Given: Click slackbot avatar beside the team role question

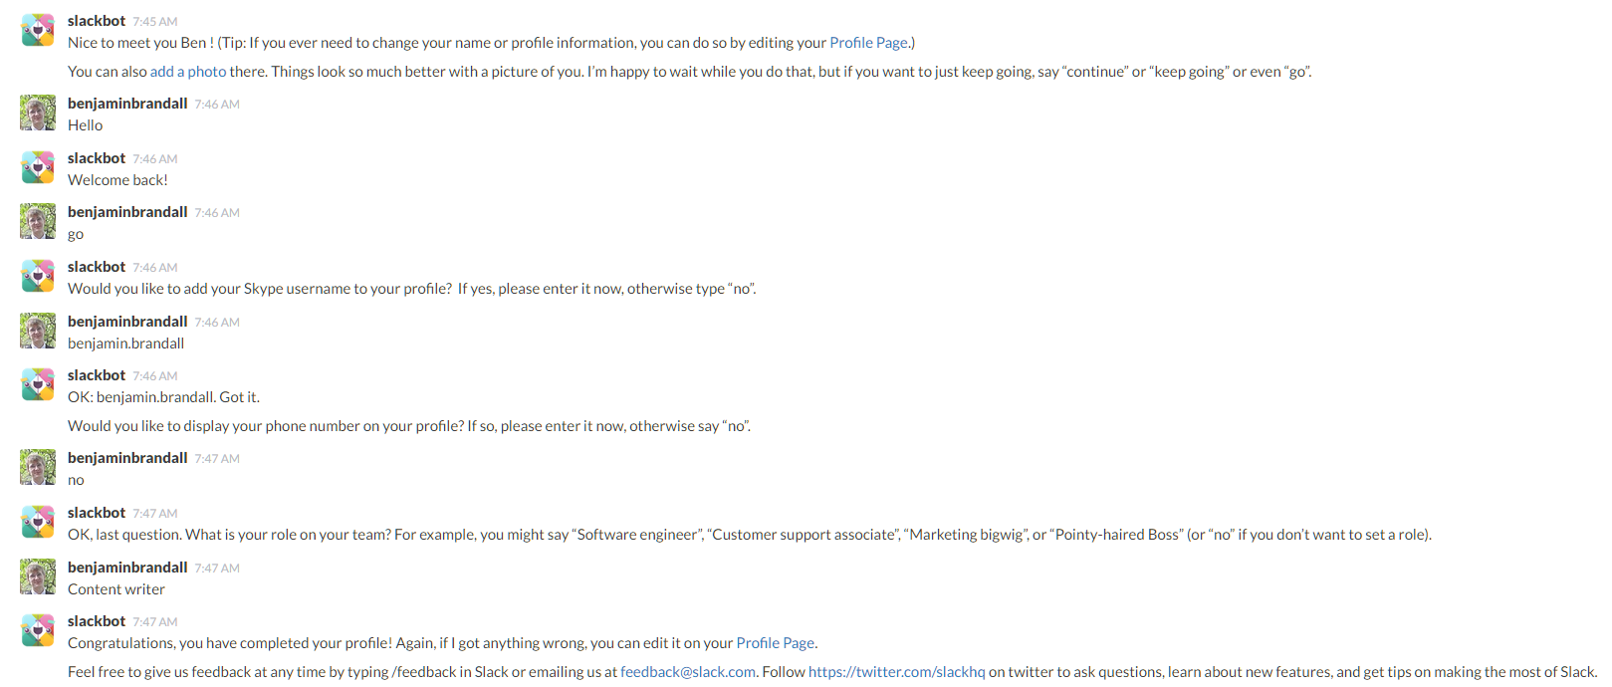Looking at the screenshot, I should [38, 522].
